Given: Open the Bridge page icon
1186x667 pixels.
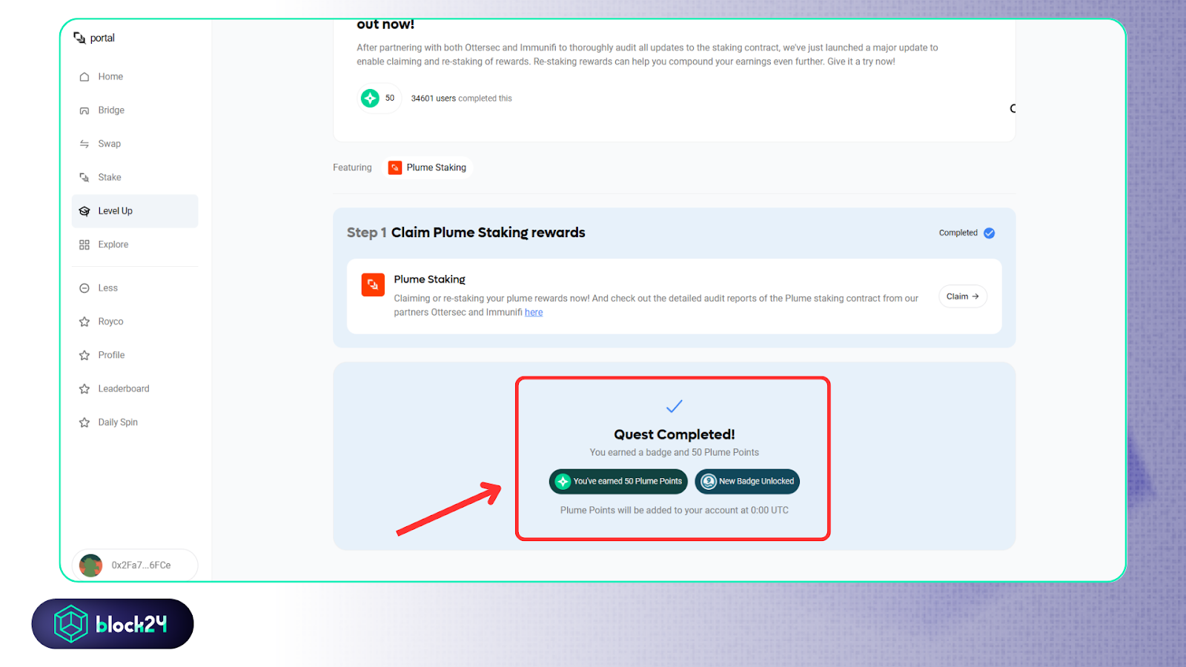Looking at the screenshot, I should [85, 110].
